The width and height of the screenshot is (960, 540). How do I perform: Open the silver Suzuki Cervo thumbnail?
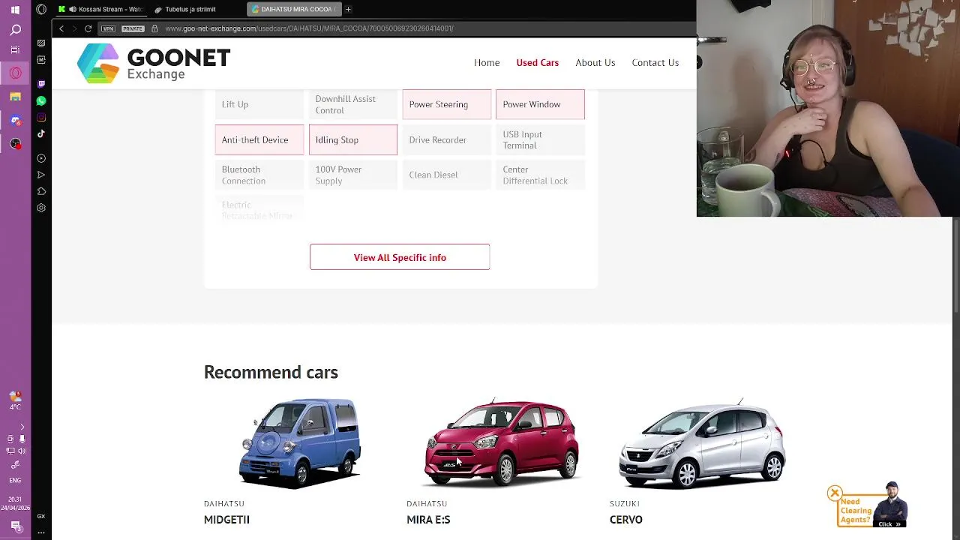tap(703, 443)
